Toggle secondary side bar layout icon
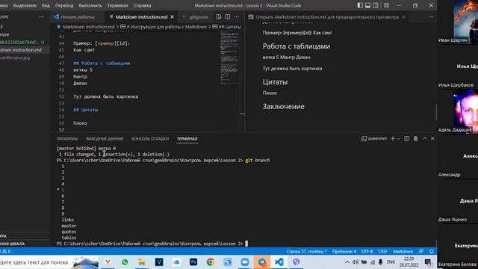Image resolution: width=478 pixels, height=269 pixels. 376,5
